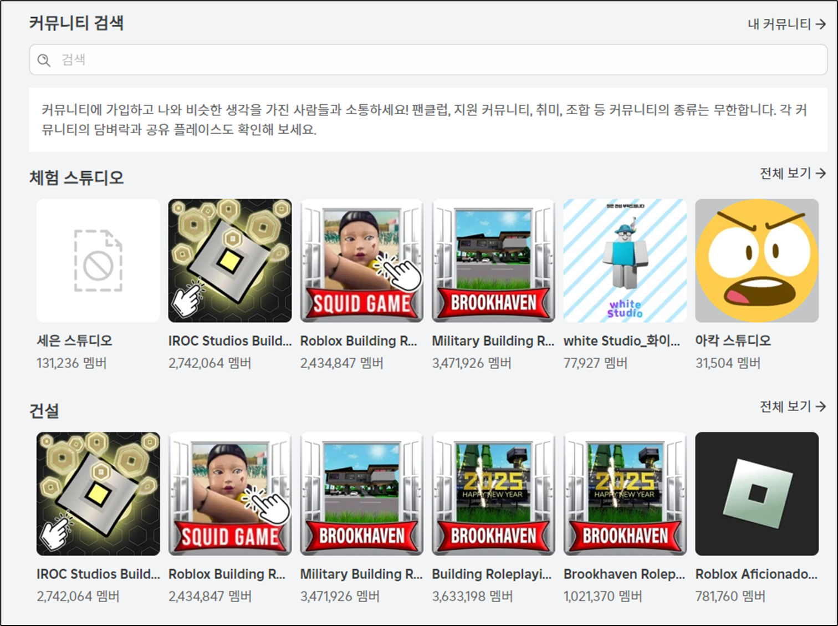Click the Roblox Aficionado... community name
This screenshot has height=626, width=838.
(x=757, y=574)
